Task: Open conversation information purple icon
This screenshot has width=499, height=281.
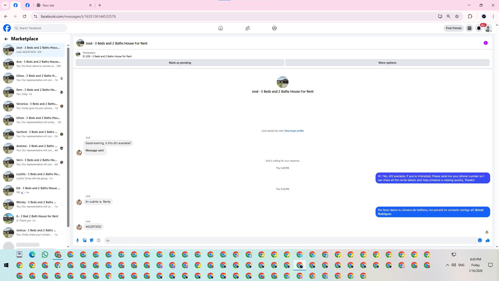Action: pos(485,43)
